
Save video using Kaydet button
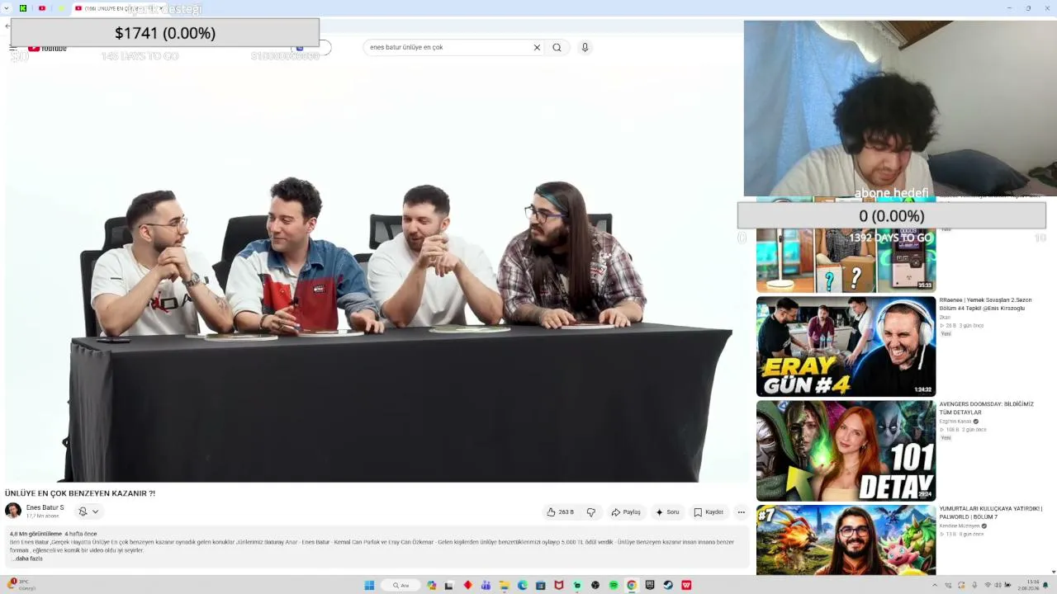[709, 512]
